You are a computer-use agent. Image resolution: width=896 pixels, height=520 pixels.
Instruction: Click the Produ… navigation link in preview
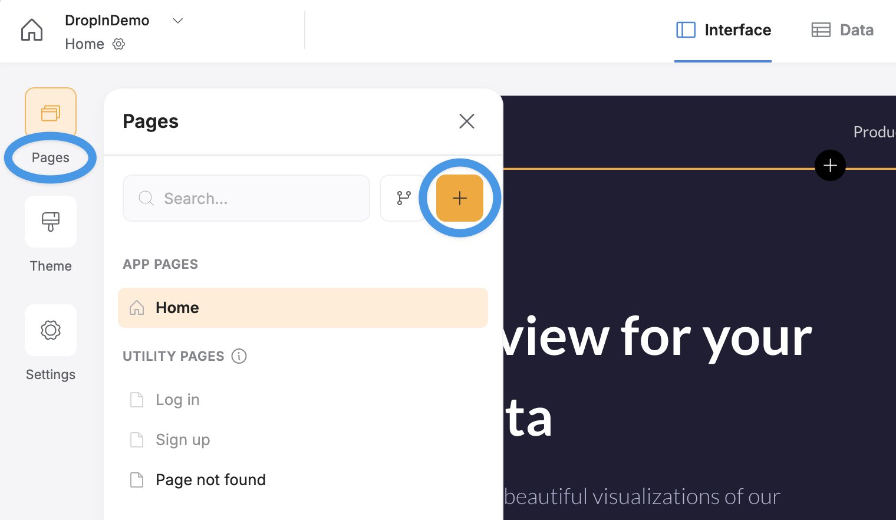click(x=874, y=132)
